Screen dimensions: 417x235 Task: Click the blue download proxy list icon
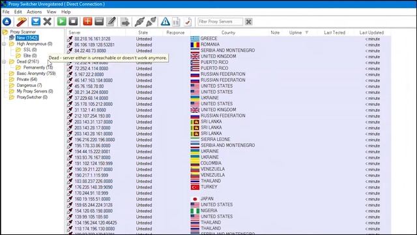(36, 22)
